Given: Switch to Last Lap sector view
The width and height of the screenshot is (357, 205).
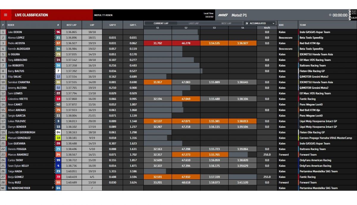Looking at the screenshot, I should 194,23.
